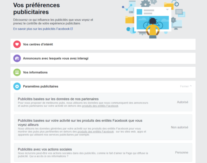Select Publicités basées sur les données de nos partenaires
Screen dimensions: 207x163
pos(62,99)
